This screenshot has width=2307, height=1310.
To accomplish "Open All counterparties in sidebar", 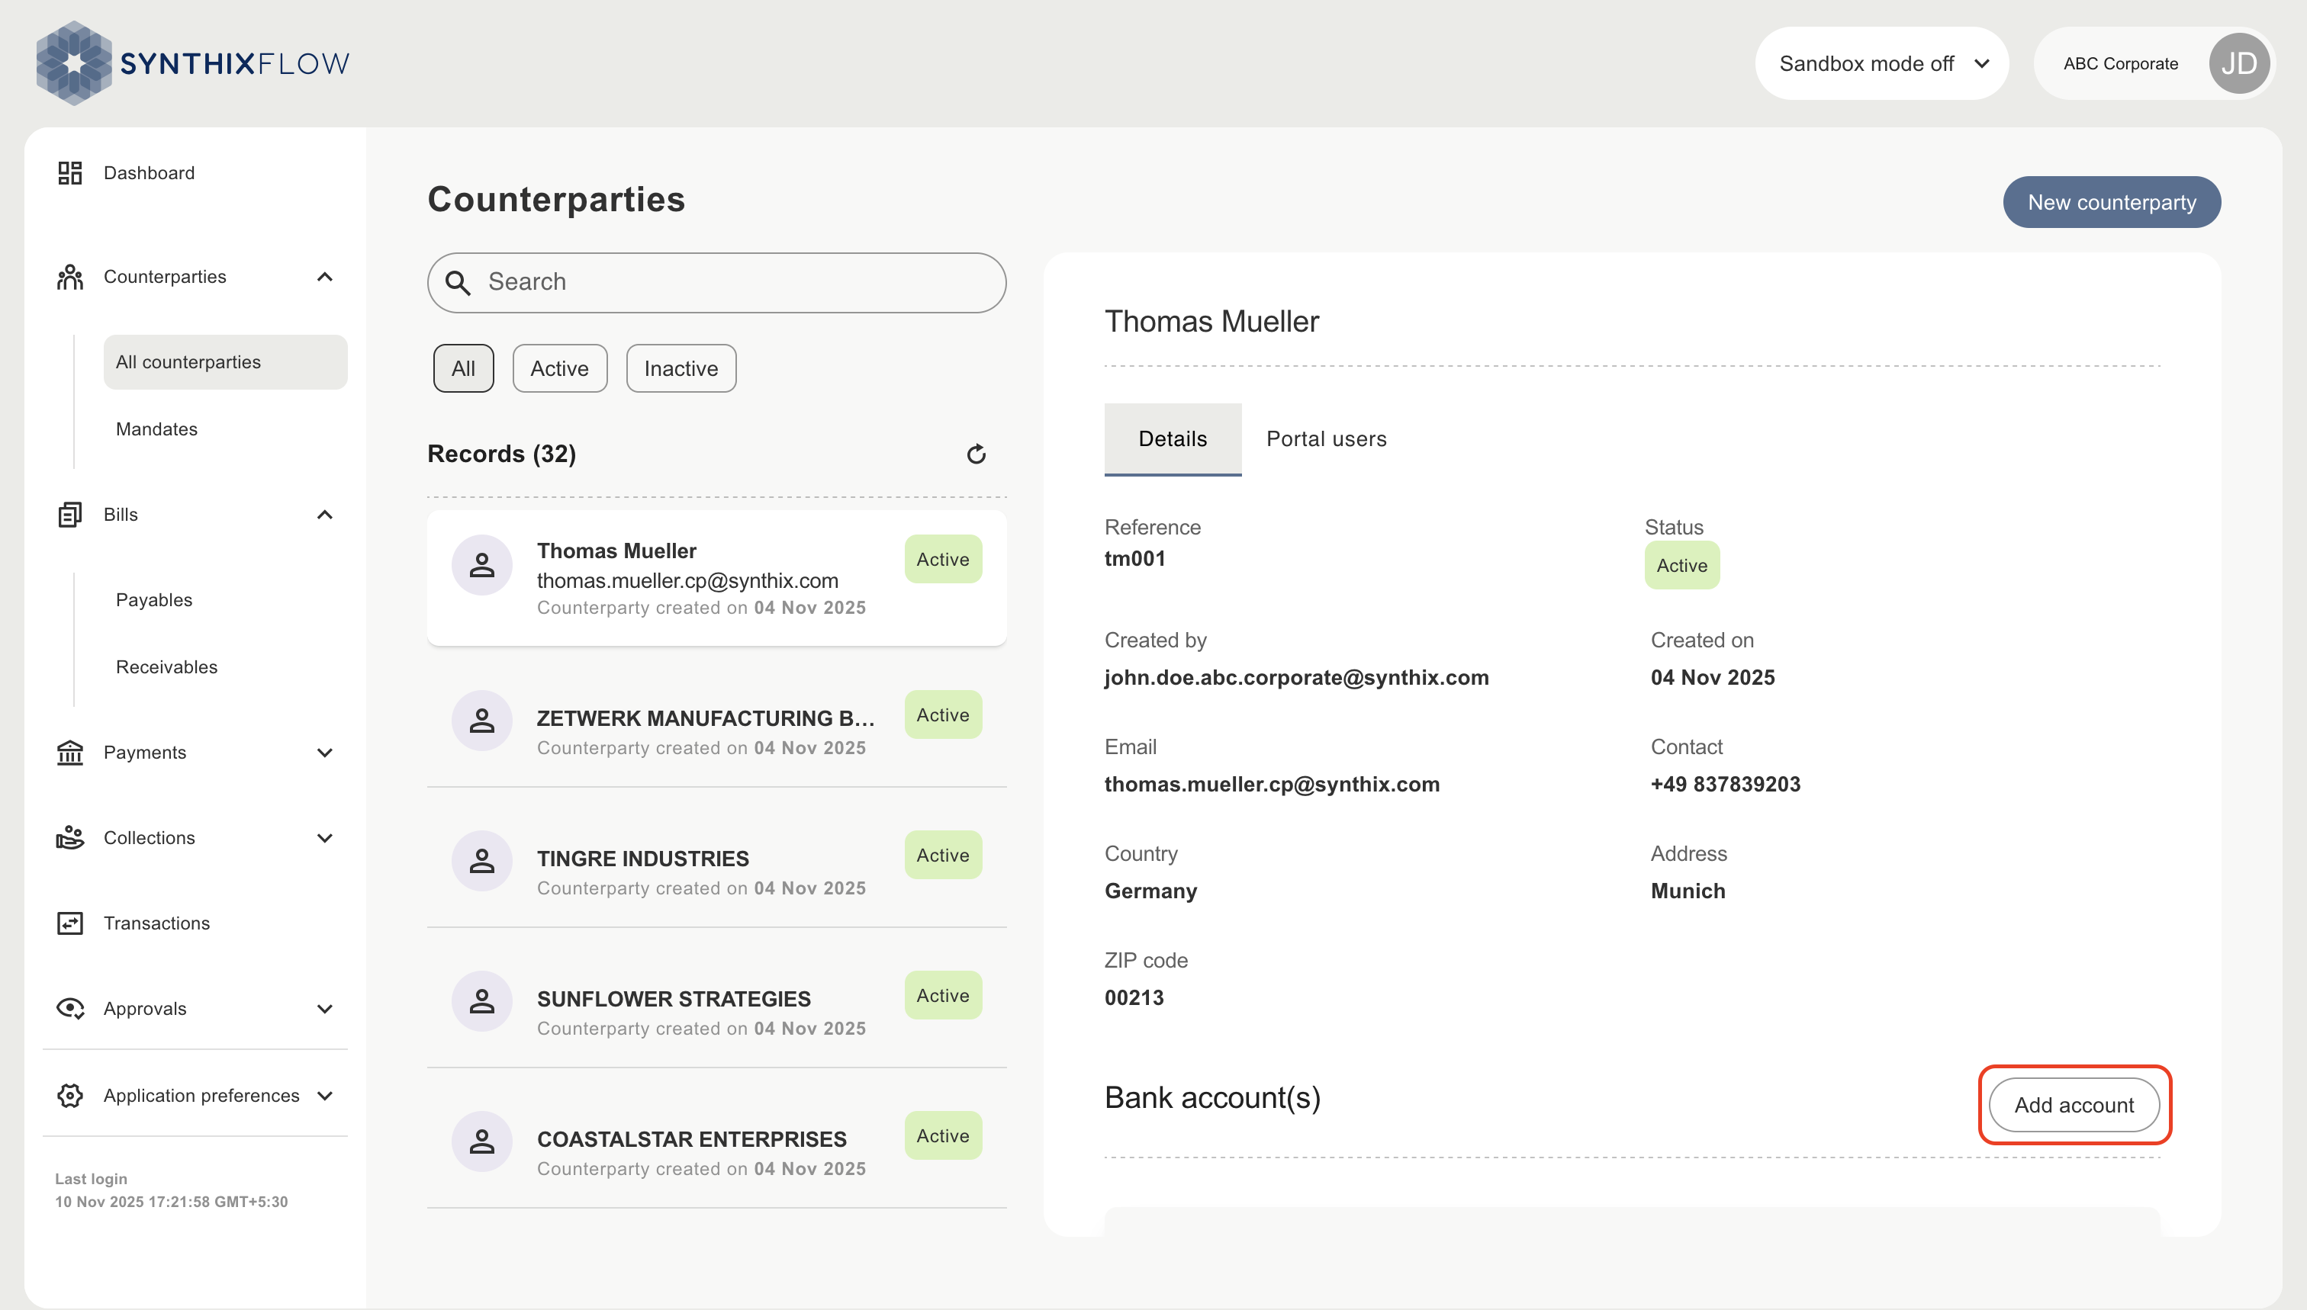I will pyautogui.click(x=225, y=361).
